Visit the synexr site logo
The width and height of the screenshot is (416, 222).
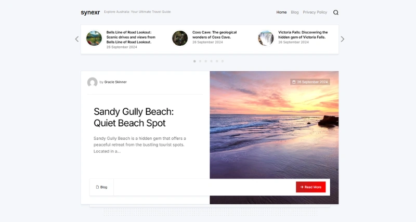(x=90, y=12)
